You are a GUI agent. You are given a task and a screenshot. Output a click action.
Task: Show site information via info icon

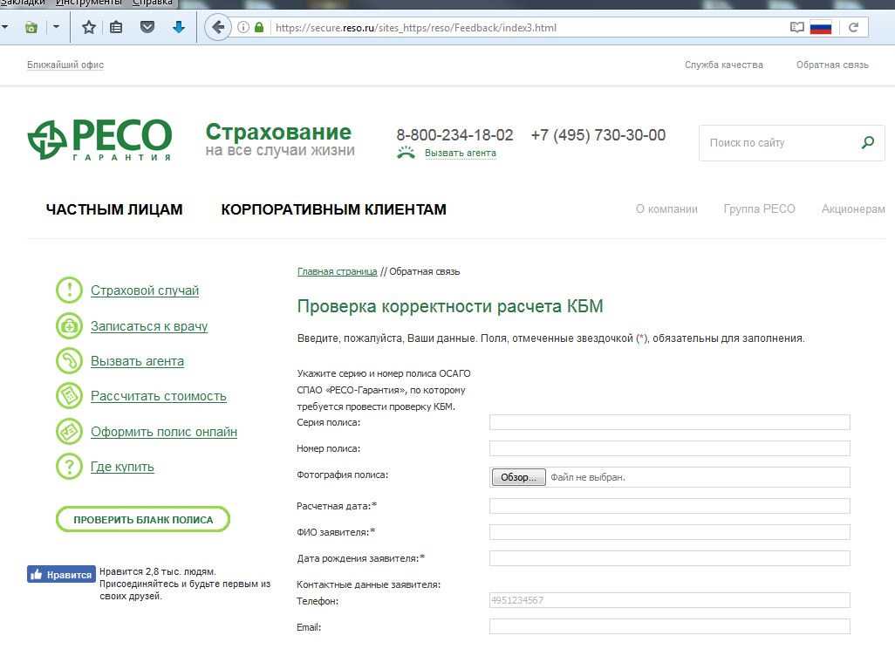pos(243,27)
